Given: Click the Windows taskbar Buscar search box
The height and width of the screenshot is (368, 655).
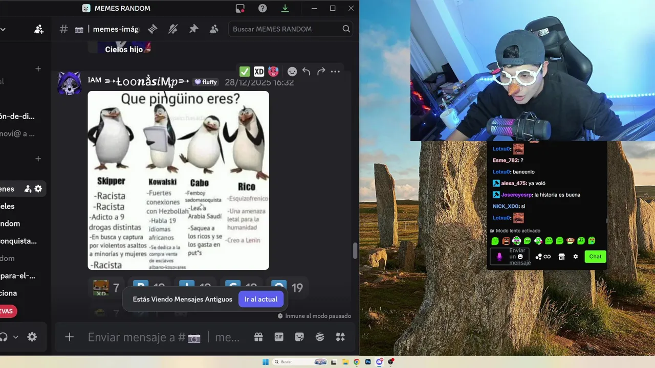Looking at the screenshot, I should 300,362.
